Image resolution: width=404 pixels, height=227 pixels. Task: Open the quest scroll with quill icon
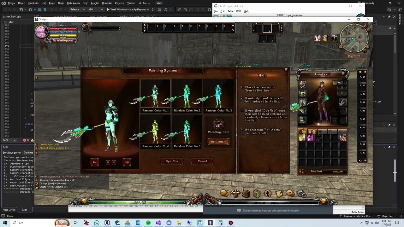[279, 194]
